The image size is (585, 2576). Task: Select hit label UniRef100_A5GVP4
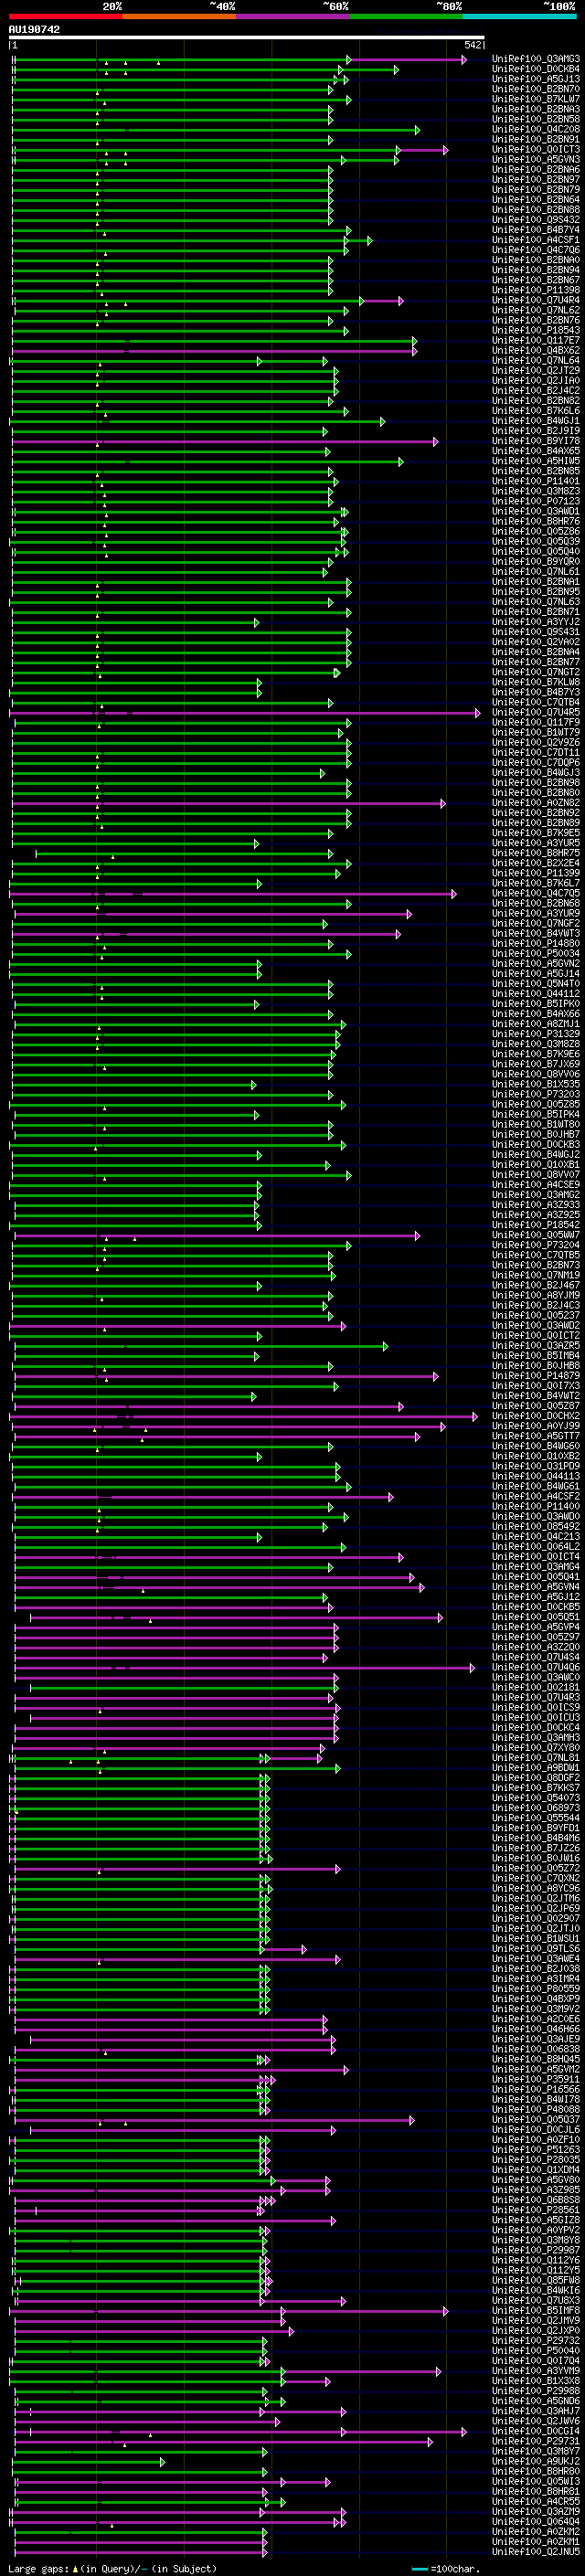pos(536,1627)
